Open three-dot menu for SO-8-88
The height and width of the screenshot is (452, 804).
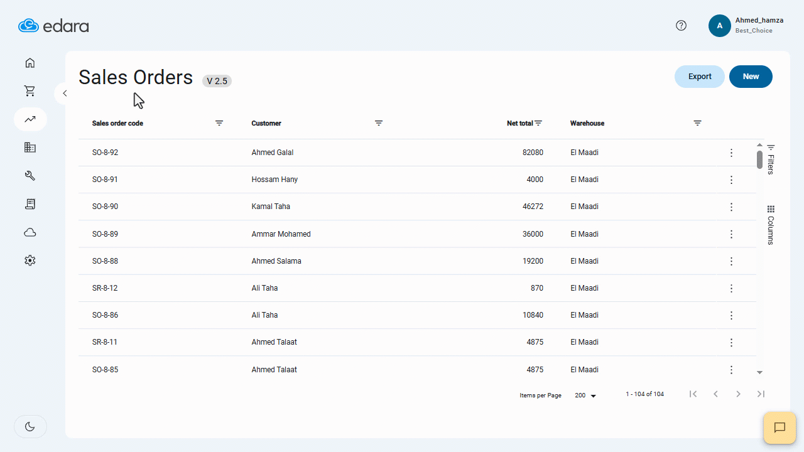click(731, 261)
